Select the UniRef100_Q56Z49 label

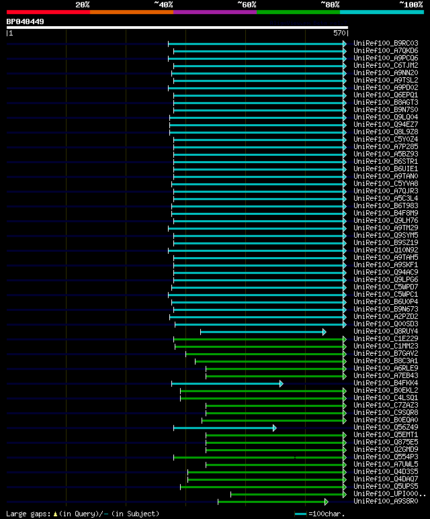coord(386,427)
